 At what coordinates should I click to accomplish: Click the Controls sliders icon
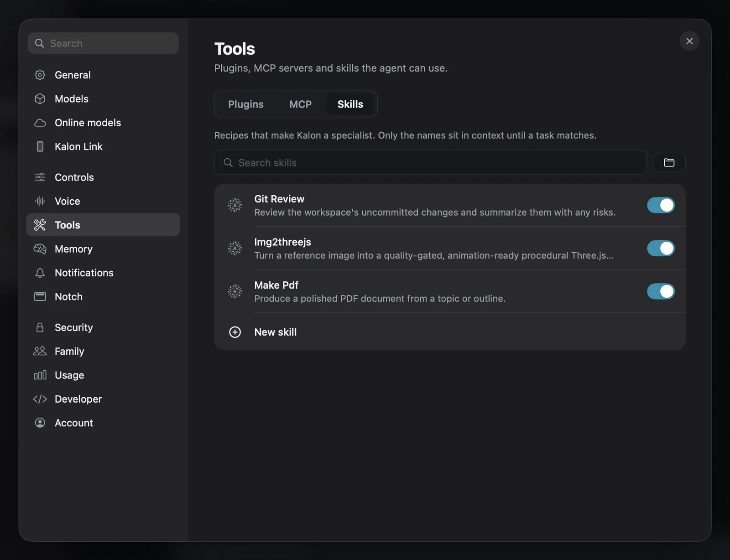coord(40,177)
